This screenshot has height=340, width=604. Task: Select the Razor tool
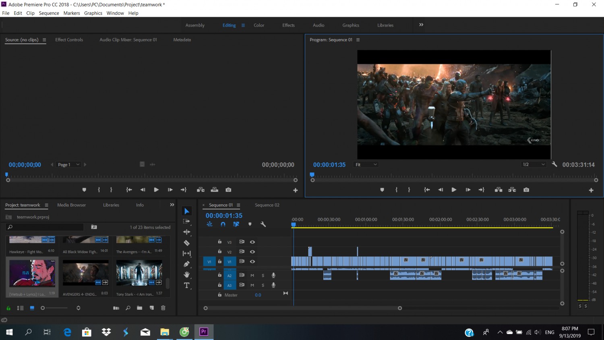tap(186, 243)
